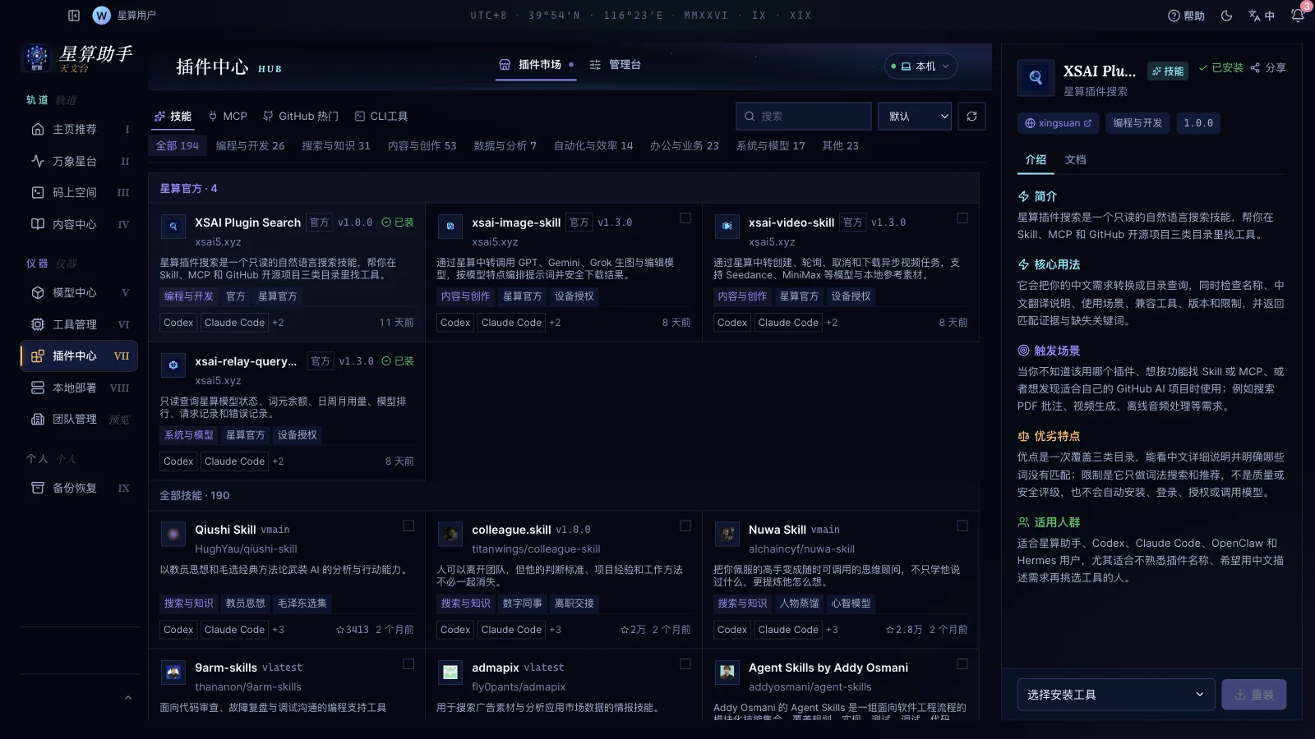The width and height of the screenshot is (1315, 739).
Task: Open the 管理台 tab
Action: tap(615, 65)
